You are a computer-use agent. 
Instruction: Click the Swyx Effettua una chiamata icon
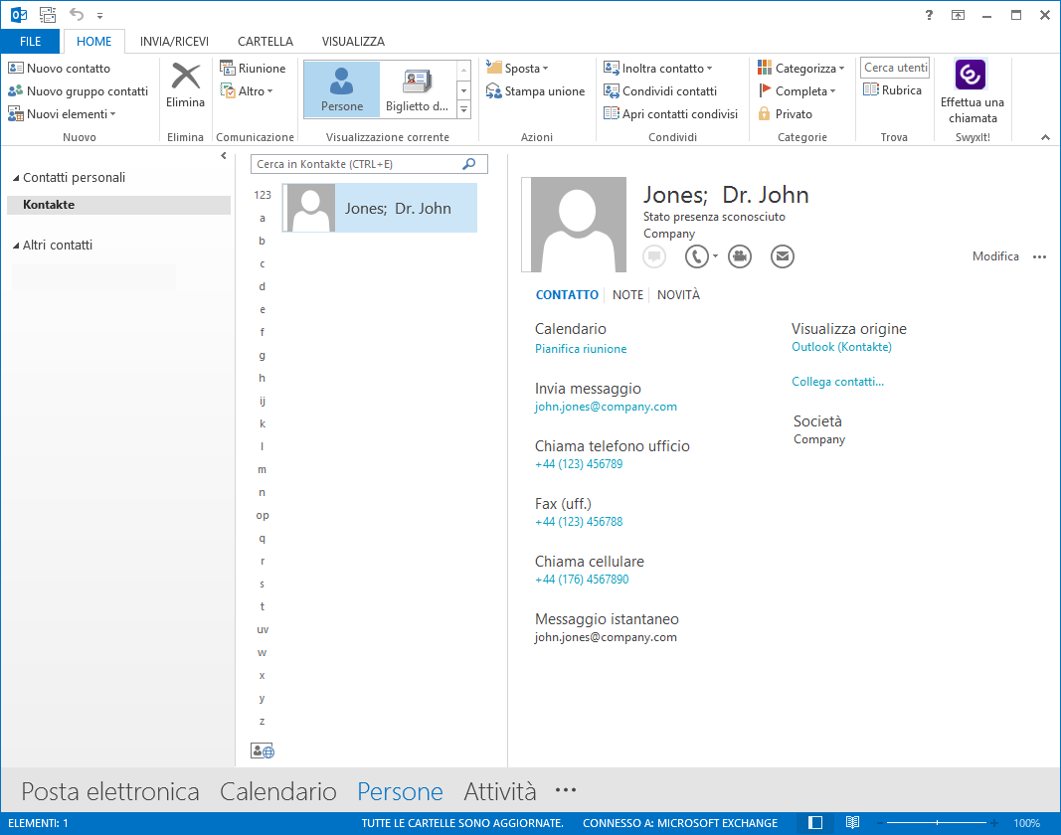(970, 76)
